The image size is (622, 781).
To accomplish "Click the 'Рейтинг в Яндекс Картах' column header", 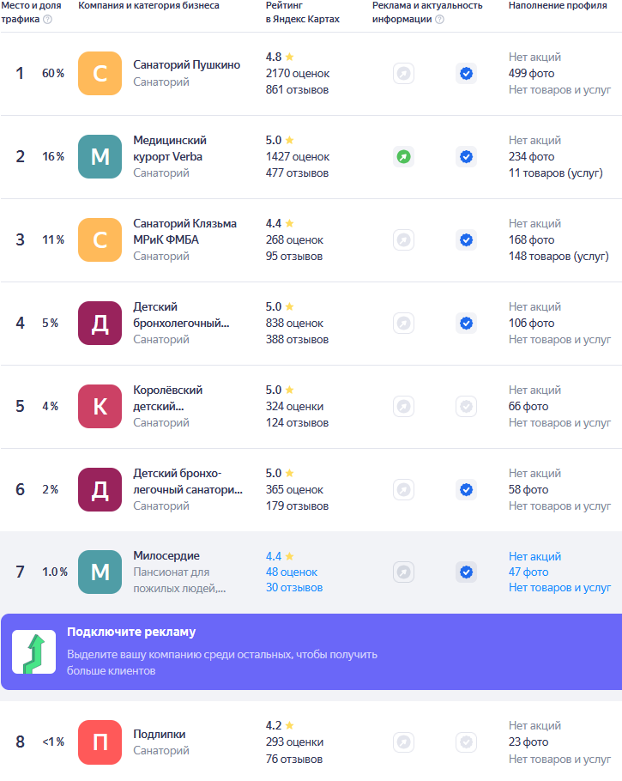I will [x=302, y=12].
